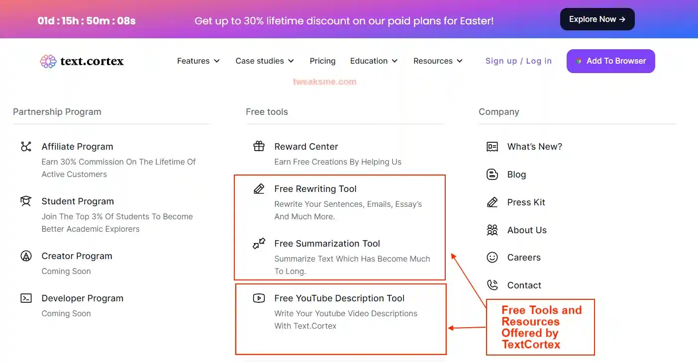698x362 pixels.
Task: Click 'Join The Top 3% Of Students' text
Action: [x=117, y=216]
